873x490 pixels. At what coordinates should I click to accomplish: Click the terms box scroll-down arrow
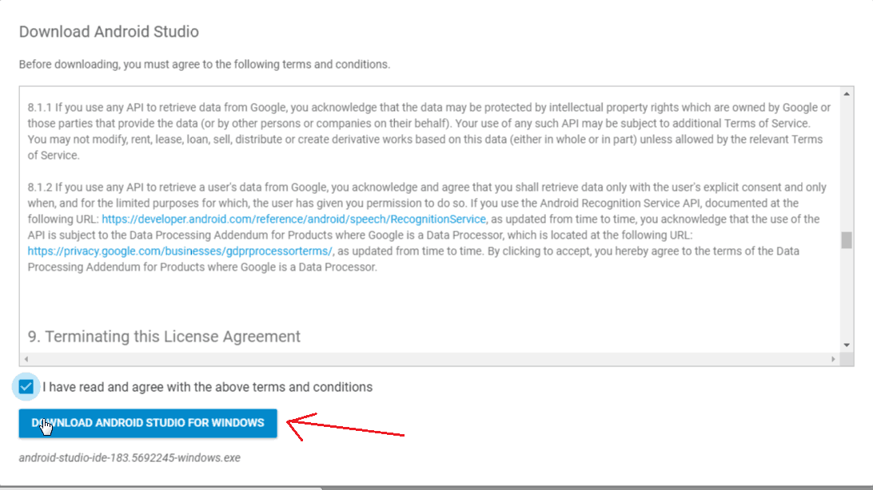tap(847, 345)
